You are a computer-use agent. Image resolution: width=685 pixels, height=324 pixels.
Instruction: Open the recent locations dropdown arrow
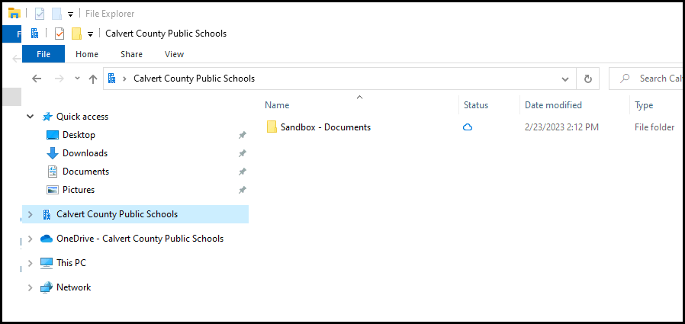pos(77,79)
